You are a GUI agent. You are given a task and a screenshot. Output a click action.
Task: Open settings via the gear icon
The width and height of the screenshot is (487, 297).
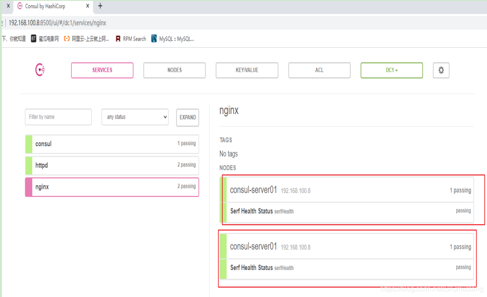(x=441, y=70)
